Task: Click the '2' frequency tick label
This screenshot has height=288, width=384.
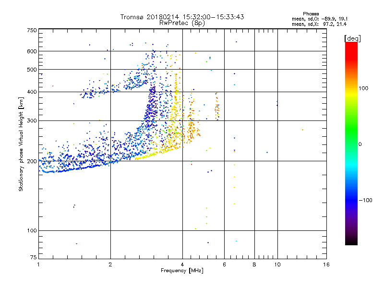Action: tap(110, 264)
